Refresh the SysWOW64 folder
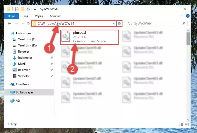Screen dimensions: 197x133 coord(119,23)
